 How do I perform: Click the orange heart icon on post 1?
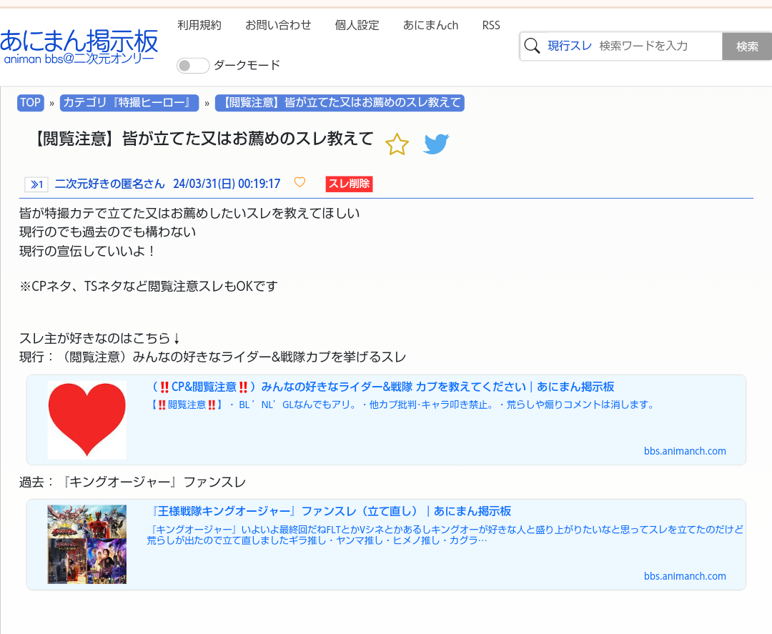click(x=300, y=183)
